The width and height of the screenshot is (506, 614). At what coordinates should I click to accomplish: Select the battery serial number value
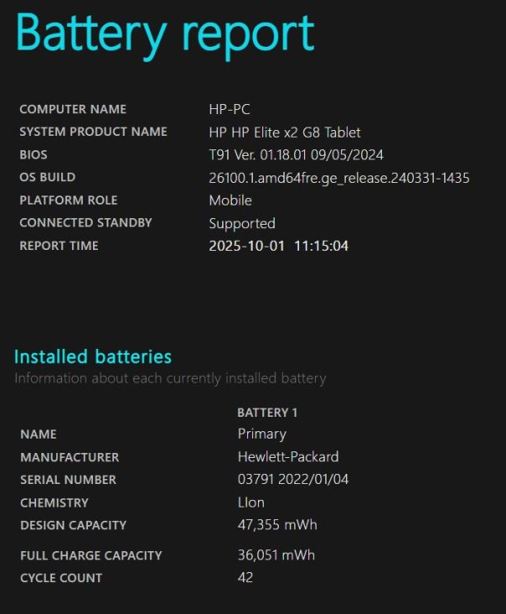(294, 480)
